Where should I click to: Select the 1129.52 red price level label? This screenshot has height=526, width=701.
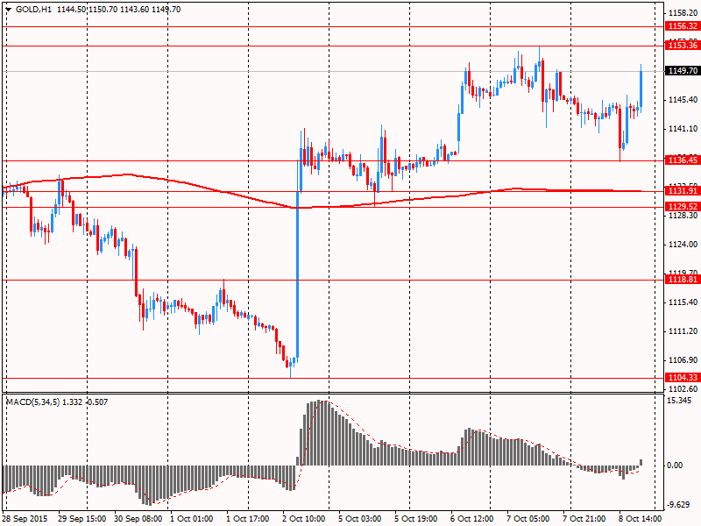(683, 207)
